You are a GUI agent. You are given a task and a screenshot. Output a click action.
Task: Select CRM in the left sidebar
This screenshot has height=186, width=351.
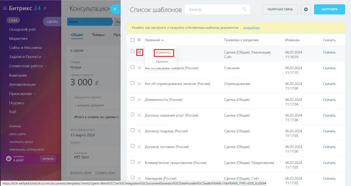13,20
